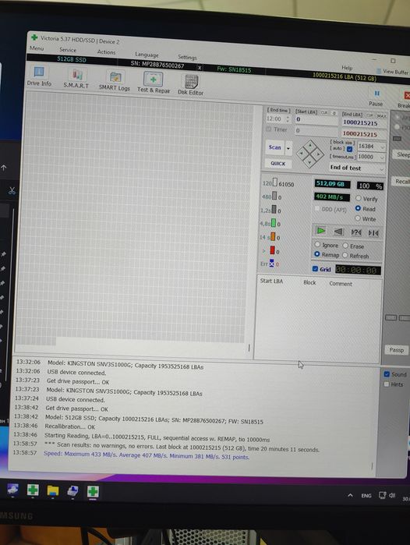This screenshot has height=545, width=410.
Task: Click the Sleep button
Action: (403, 155)
